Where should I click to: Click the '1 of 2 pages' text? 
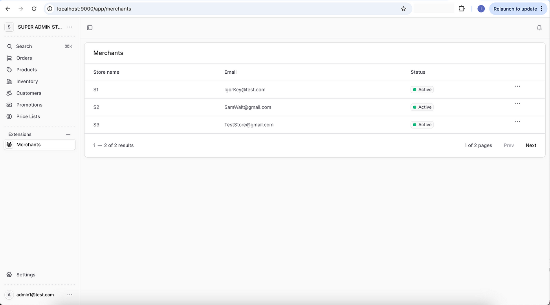point(478,145)
